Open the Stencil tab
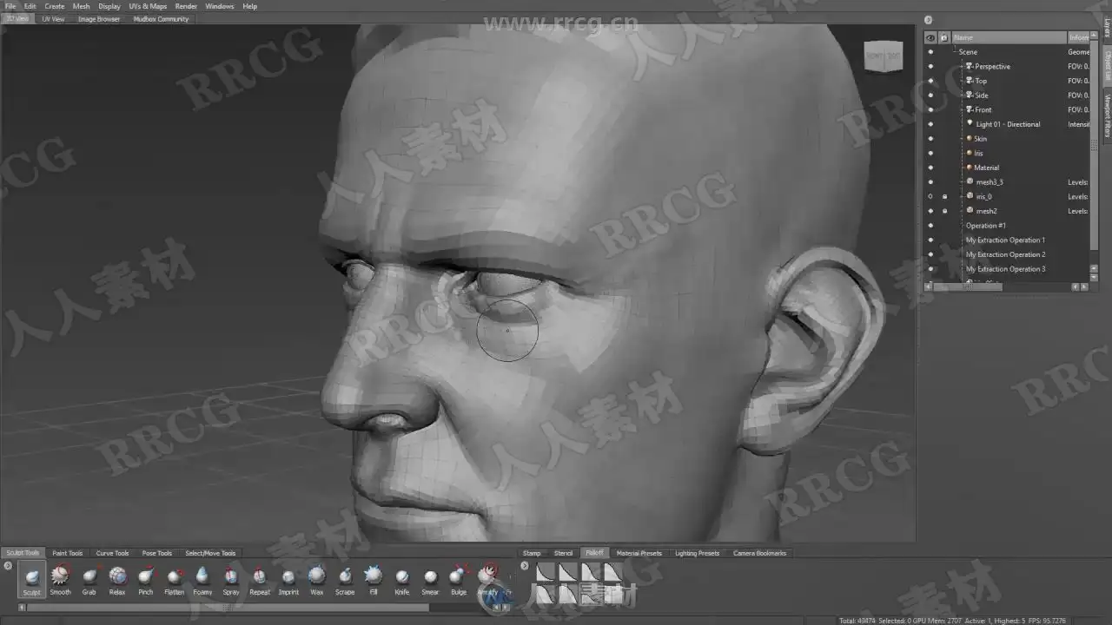This screenshot has height=625, width=1112. 564,553
